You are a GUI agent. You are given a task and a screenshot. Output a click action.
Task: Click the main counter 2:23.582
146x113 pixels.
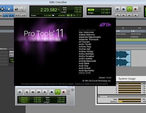49,10
